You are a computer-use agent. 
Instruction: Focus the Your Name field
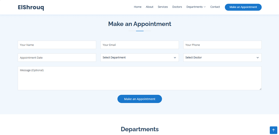(x=57, y=45)
